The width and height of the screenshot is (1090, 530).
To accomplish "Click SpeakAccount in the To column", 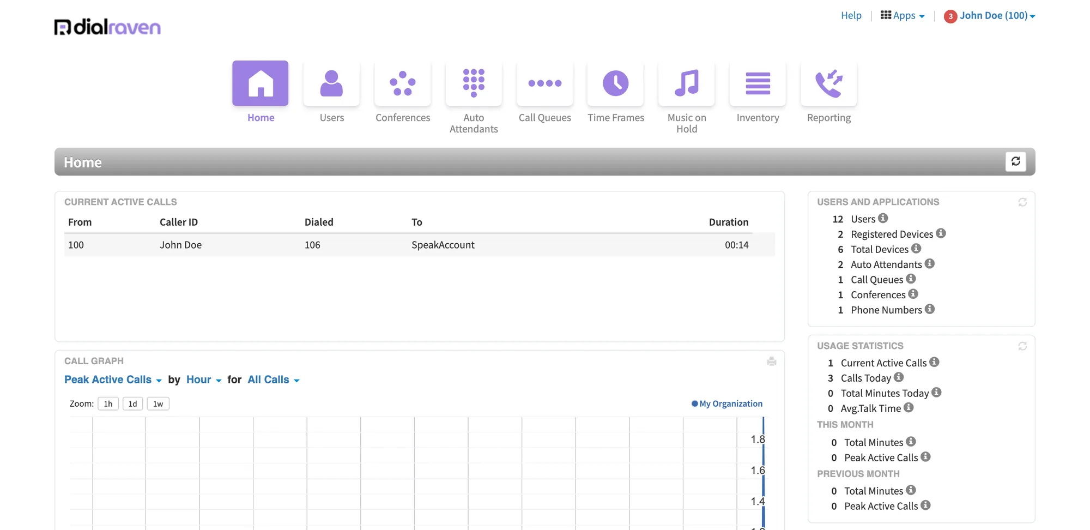I will click(x=443, y=245).
